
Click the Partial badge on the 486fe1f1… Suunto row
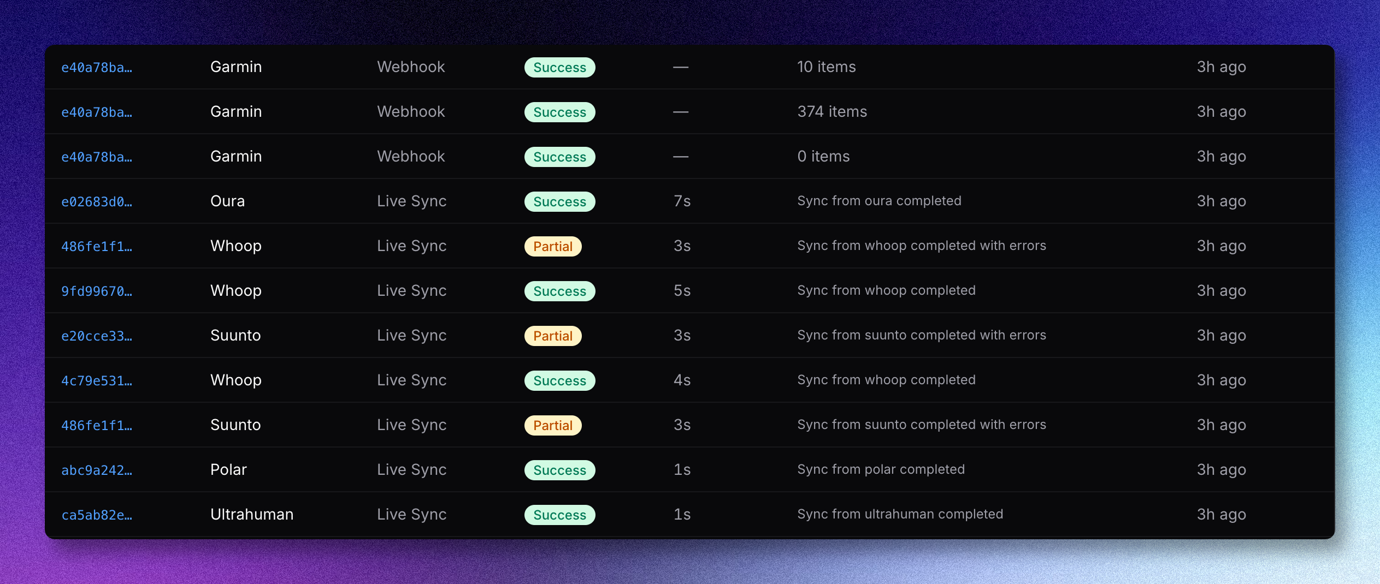point(553,425)
